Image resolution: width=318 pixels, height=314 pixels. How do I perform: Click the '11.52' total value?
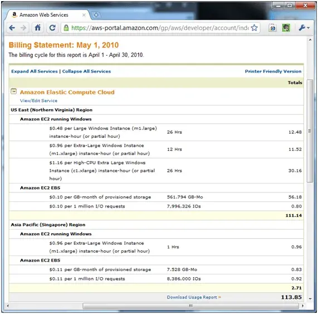coord(295,149)
